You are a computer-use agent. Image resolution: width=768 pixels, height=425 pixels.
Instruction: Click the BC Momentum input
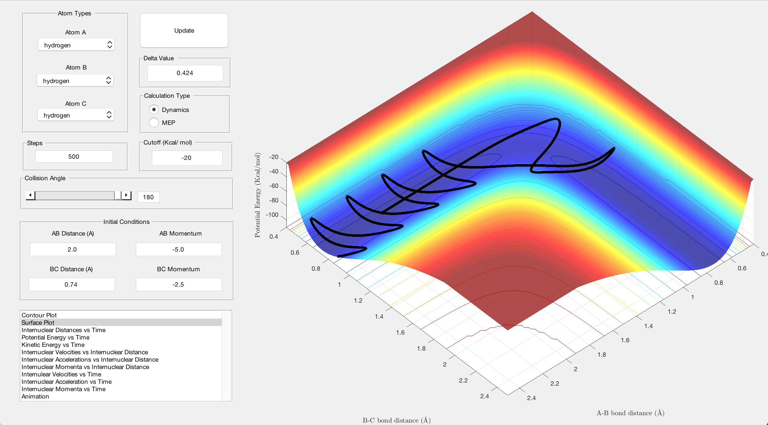(179, 284)
